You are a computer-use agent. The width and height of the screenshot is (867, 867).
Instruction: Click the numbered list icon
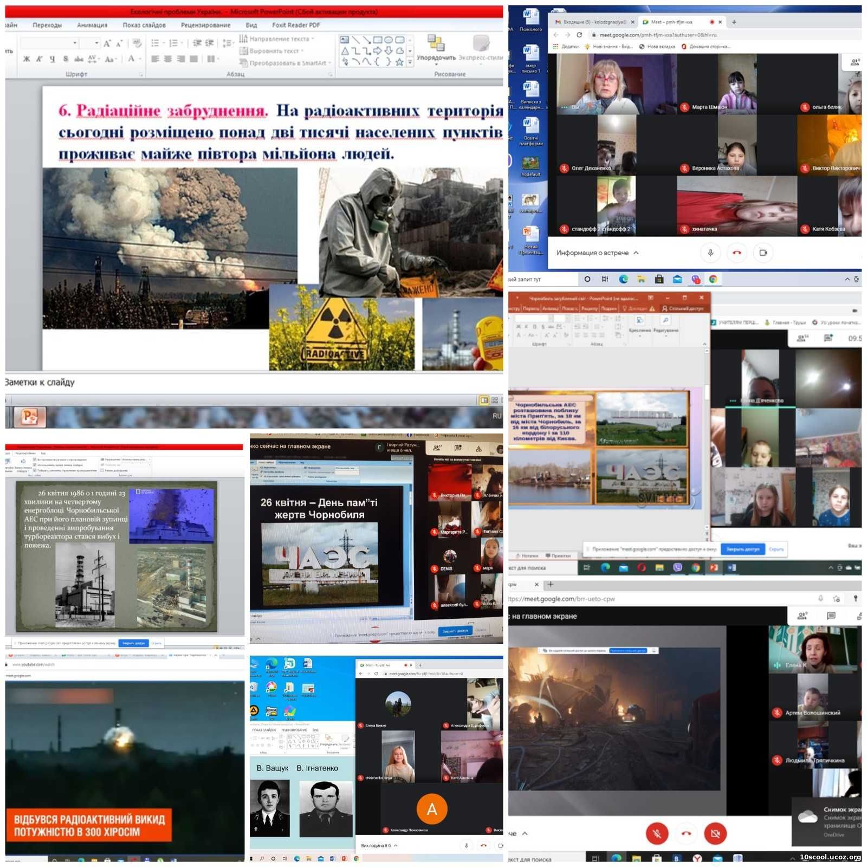174,43
